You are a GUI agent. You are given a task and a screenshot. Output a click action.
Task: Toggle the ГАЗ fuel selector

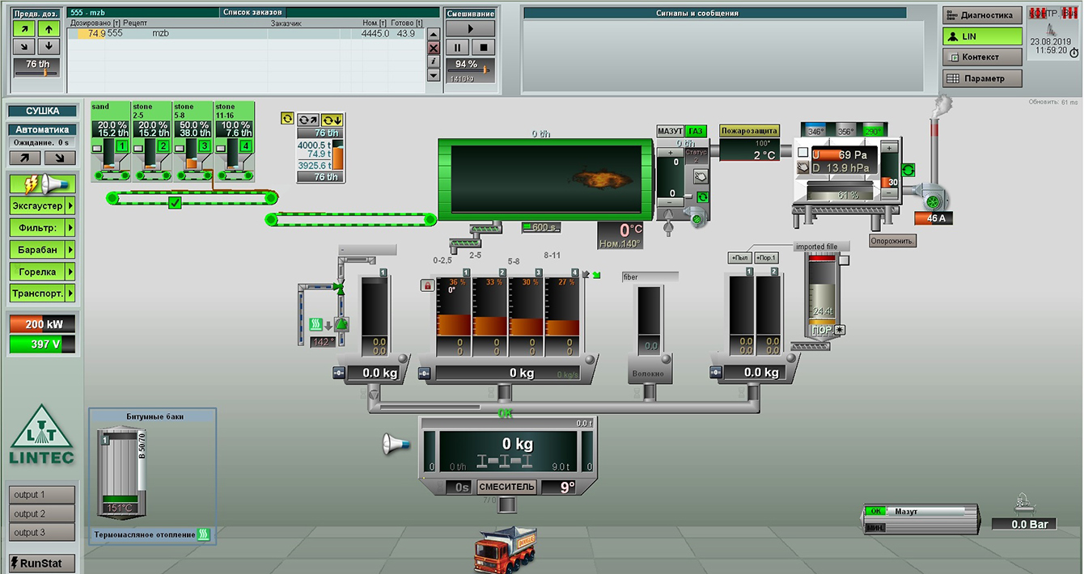click(x=696, y=131)
